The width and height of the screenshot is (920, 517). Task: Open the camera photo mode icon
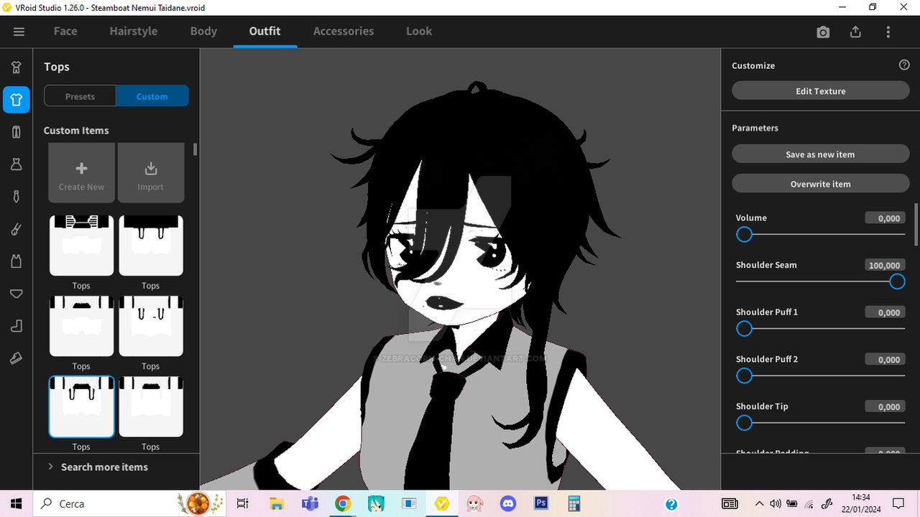823,32
